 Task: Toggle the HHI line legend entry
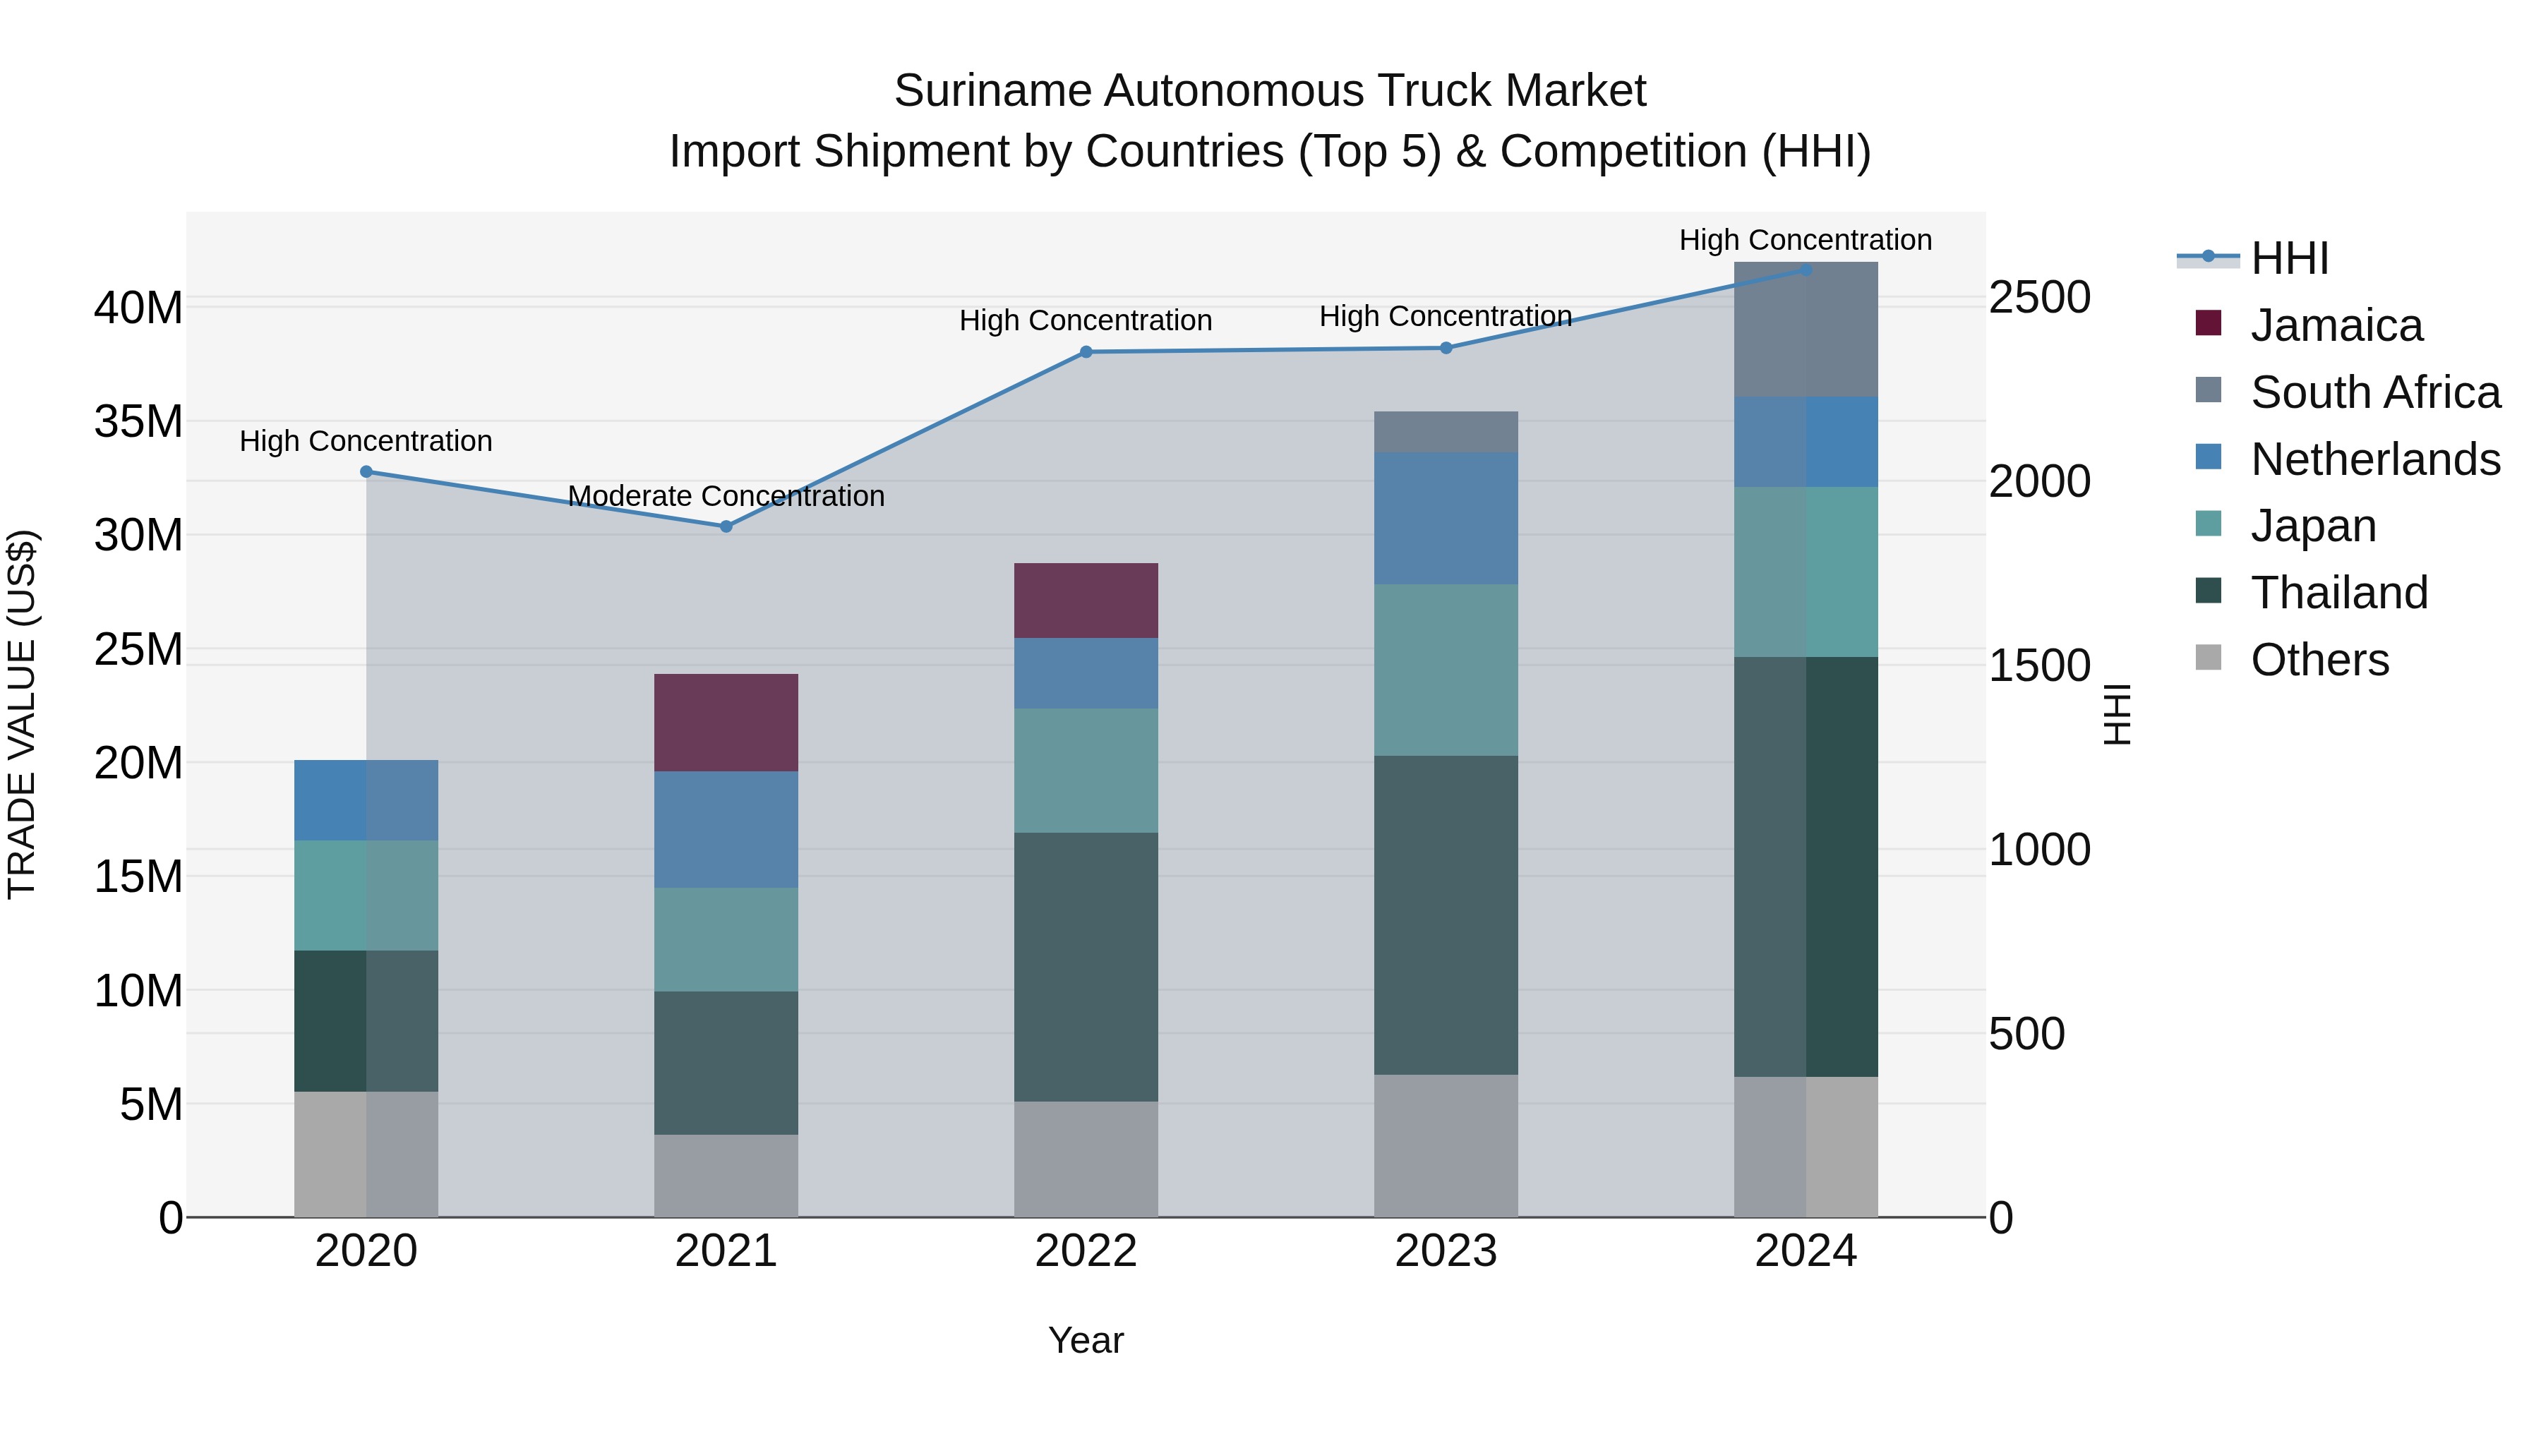[x=2253, y=258]
